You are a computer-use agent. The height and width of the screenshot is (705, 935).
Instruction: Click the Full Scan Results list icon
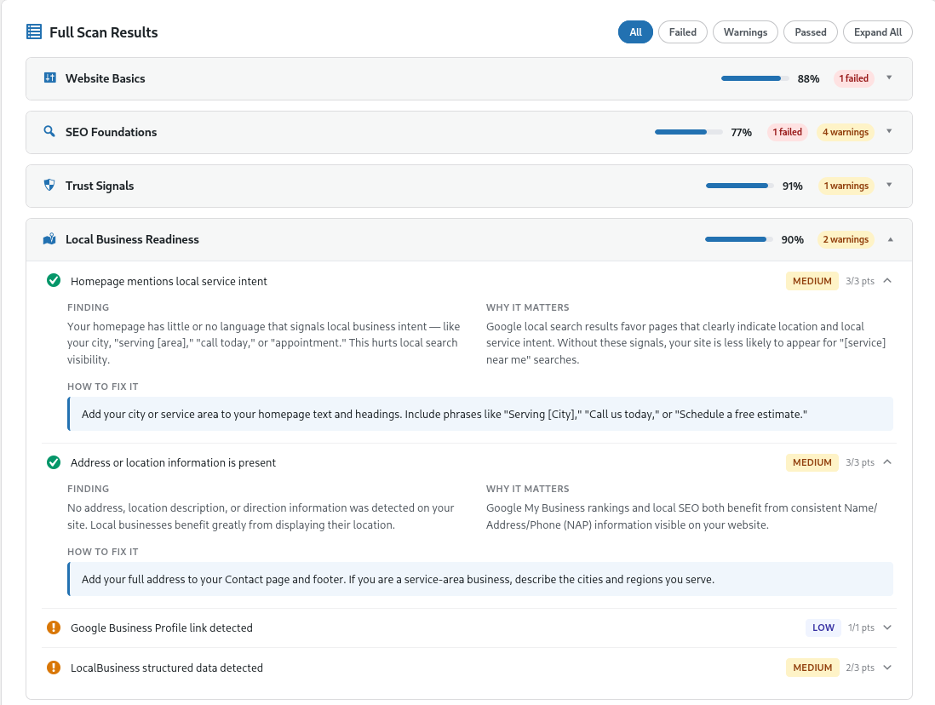pyautogui.click(x=34, y=32)
